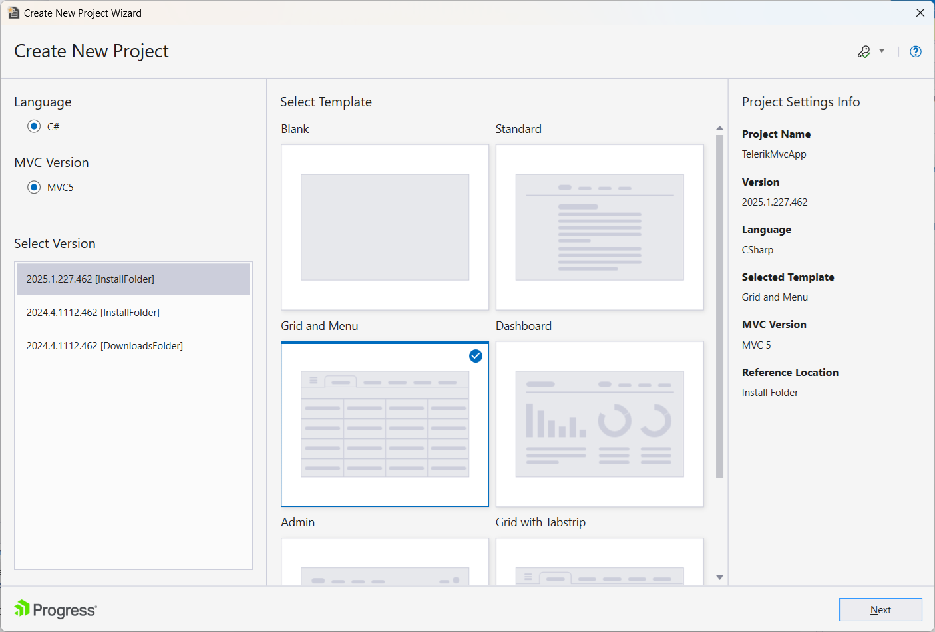Open the license options dropdown arrow
Screen dimensions: 935x632
pyautogui.click(x=882, y=51)
